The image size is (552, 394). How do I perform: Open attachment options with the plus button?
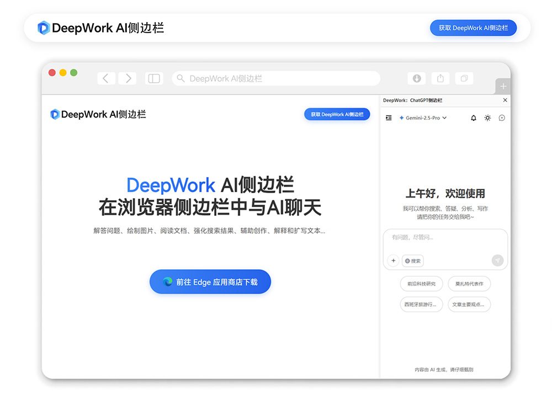coord(393,260)
